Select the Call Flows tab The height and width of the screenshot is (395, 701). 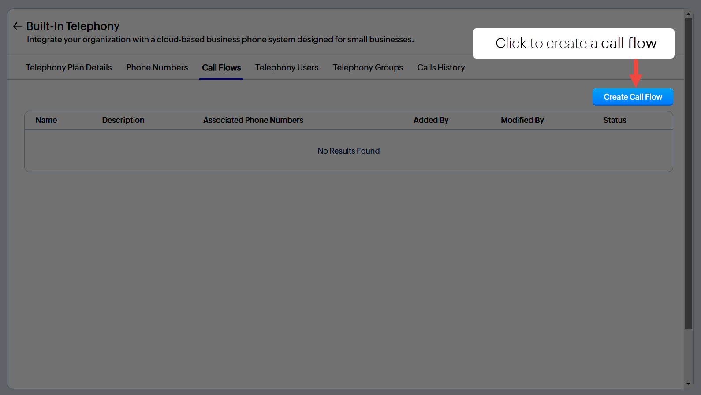pos(221,67)
